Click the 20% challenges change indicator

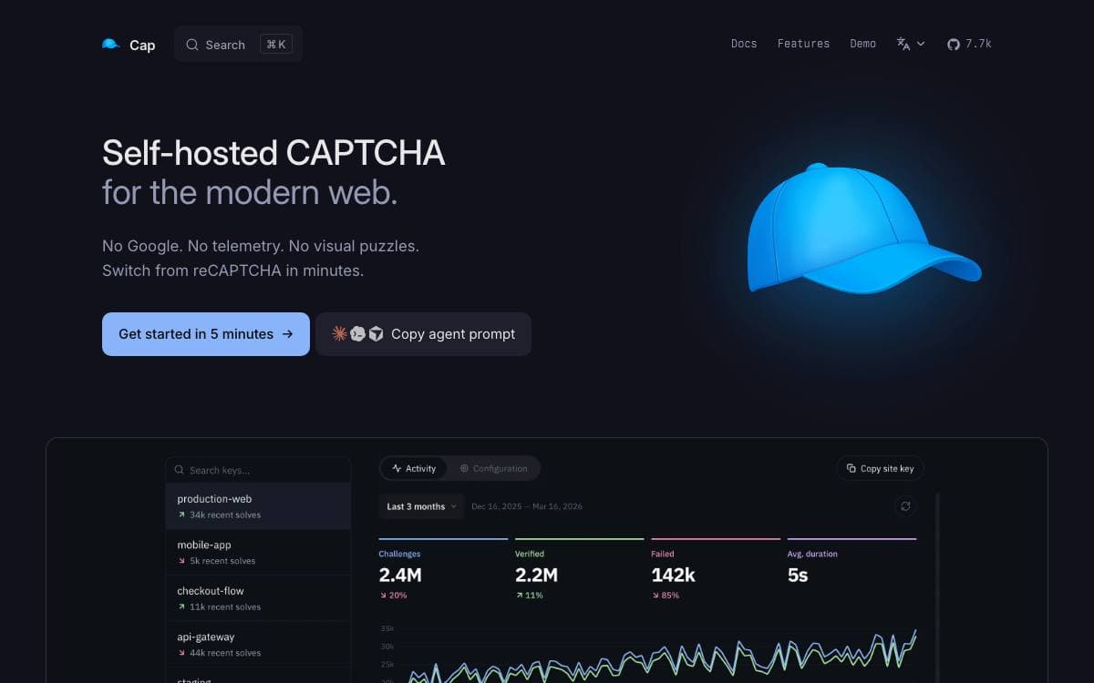(393, 596)
